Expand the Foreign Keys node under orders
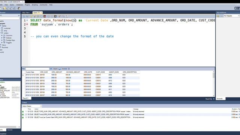 pos(2,40)
